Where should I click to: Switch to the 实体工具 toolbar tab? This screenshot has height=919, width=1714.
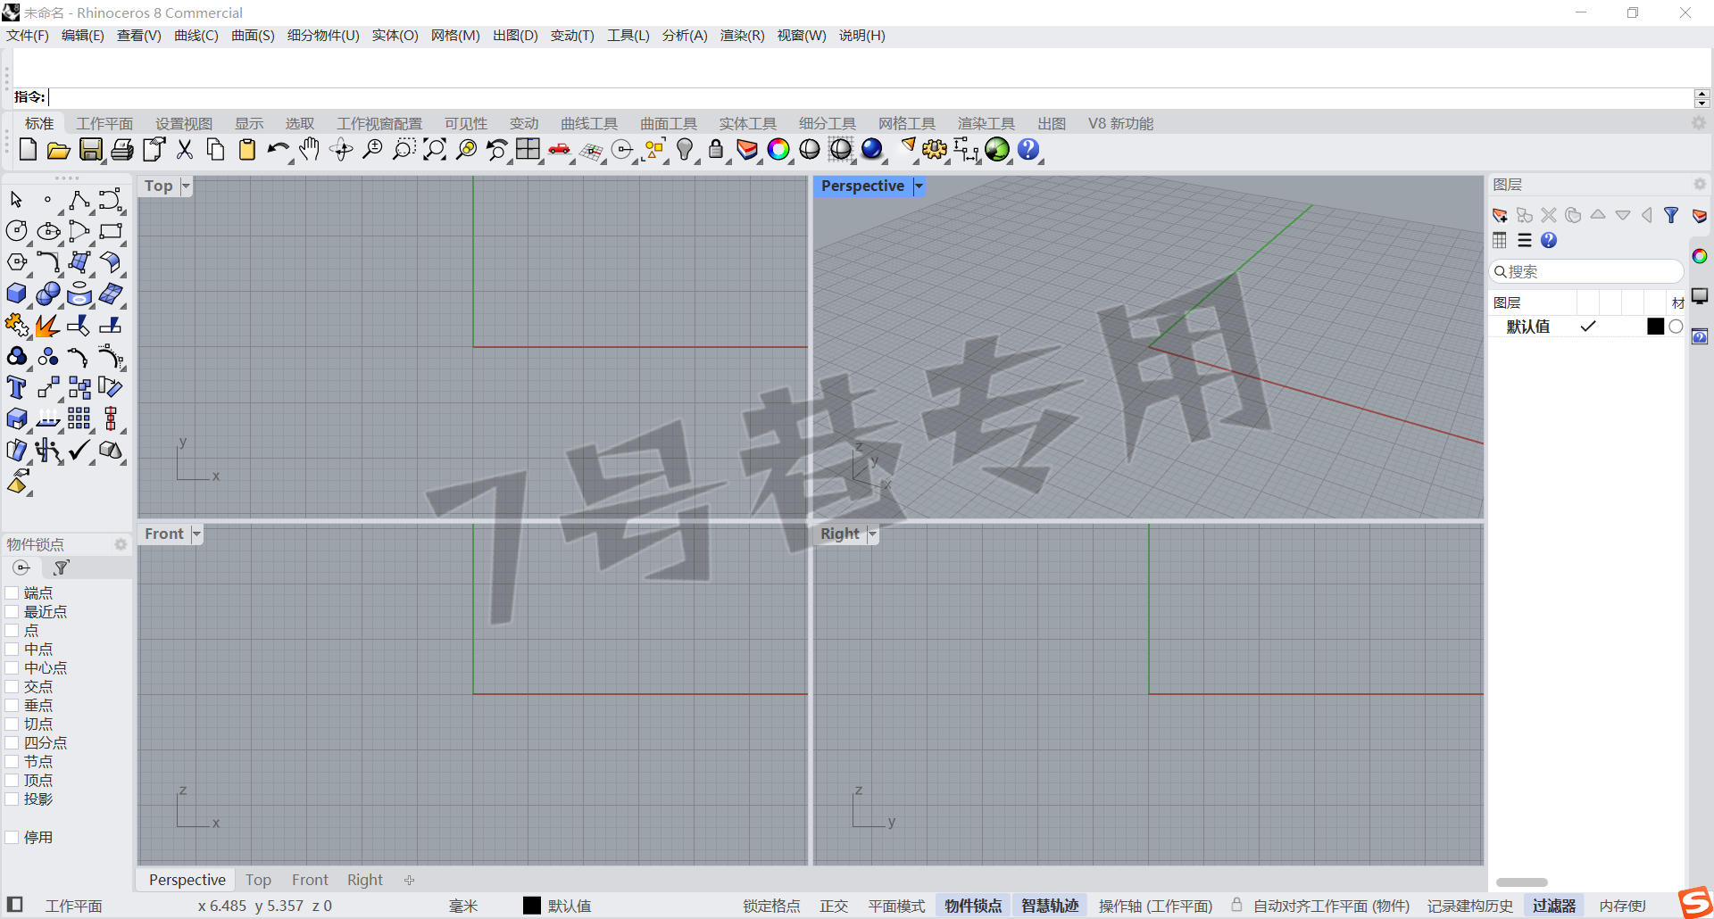pyautogui.click(x=748, y=124)
